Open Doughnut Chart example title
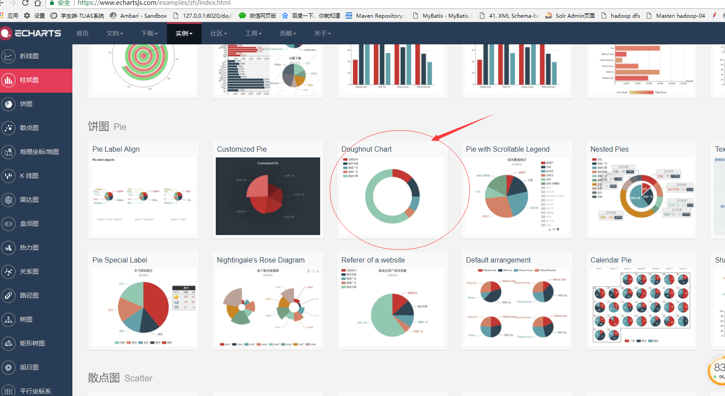This screenshot has width=725, height=396. point(366,149)
